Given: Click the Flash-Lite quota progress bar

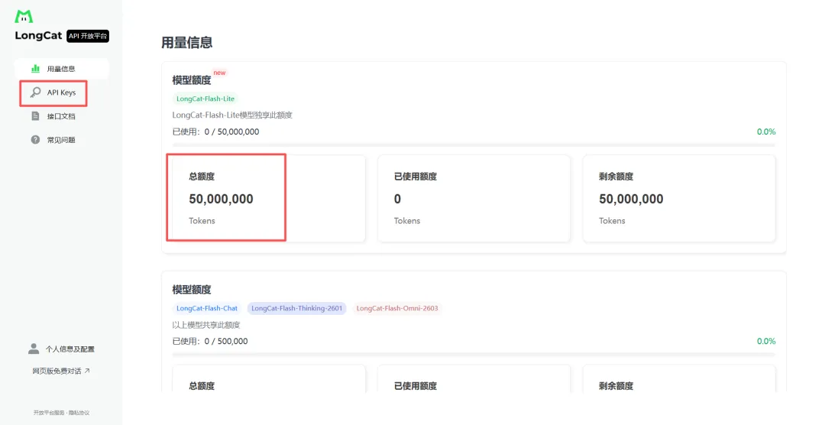Looking at the screenshot, I should [474, 144].
